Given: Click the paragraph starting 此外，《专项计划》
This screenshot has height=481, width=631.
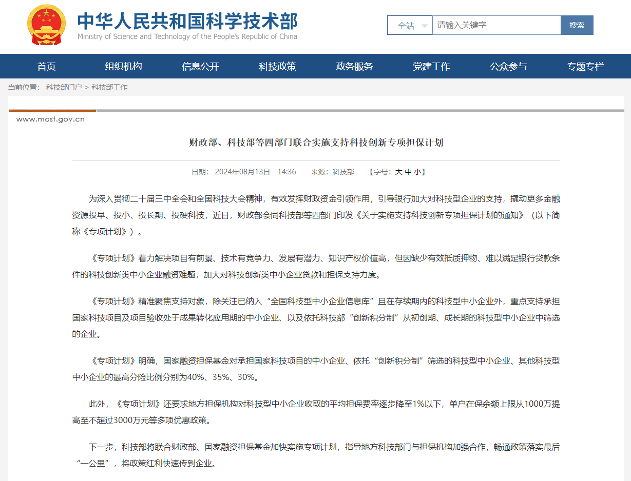Looking at the screenshot, I should pos(316,412).
